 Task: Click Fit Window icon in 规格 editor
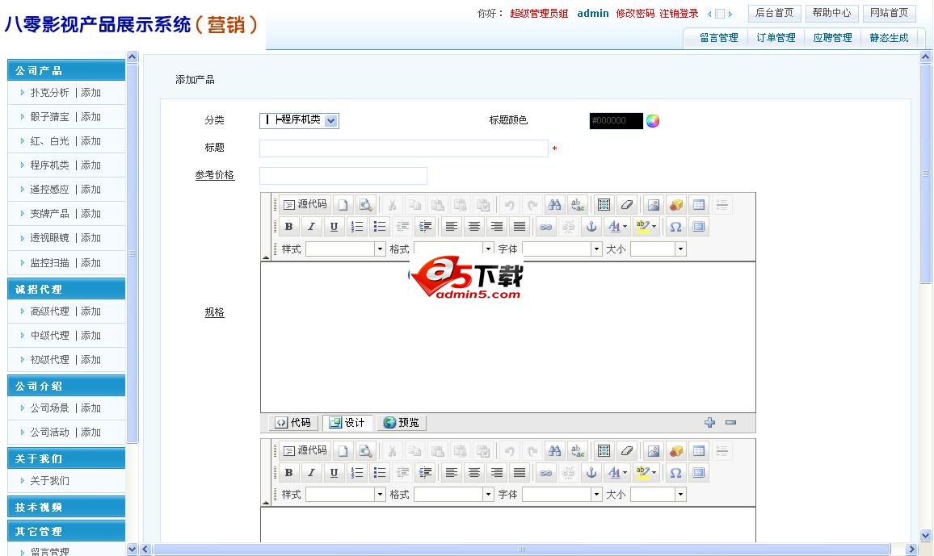point(699,227)
